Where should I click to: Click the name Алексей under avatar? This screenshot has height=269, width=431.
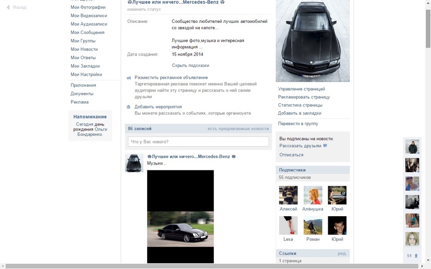point(288,209)
